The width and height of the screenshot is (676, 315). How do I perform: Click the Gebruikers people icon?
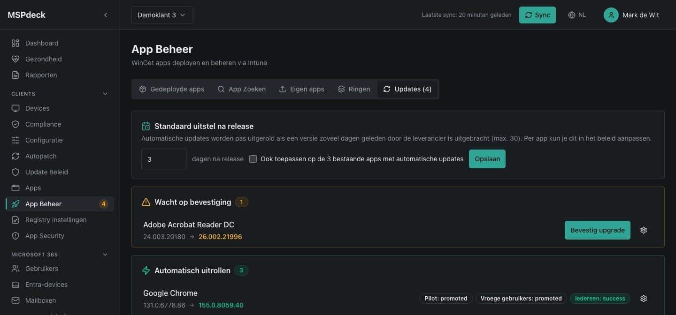click(x=15, y=269)
